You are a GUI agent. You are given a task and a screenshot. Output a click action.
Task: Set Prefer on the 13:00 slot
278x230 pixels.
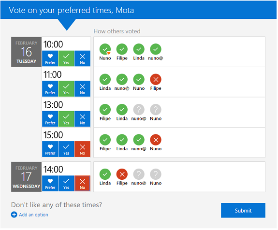pyautogui.click(x=50, y=119)
